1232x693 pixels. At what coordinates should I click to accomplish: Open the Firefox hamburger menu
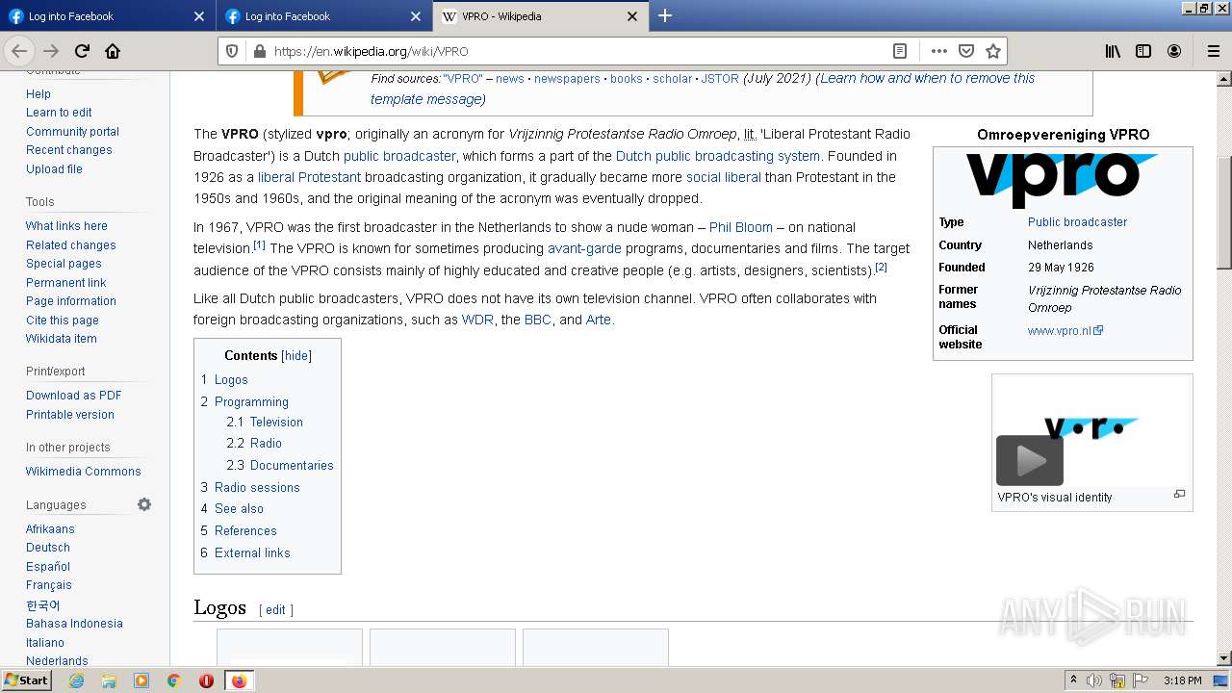[x=1213, y=51]
